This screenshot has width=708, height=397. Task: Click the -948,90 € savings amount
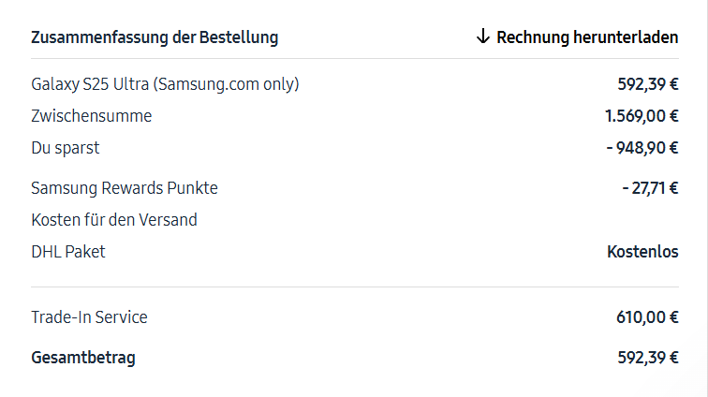[x=642, y=148]
